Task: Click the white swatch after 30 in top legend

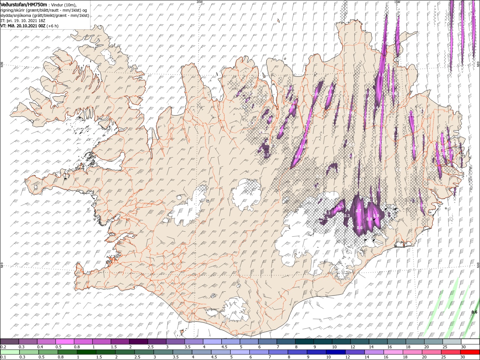Action: tap(470, 342)
